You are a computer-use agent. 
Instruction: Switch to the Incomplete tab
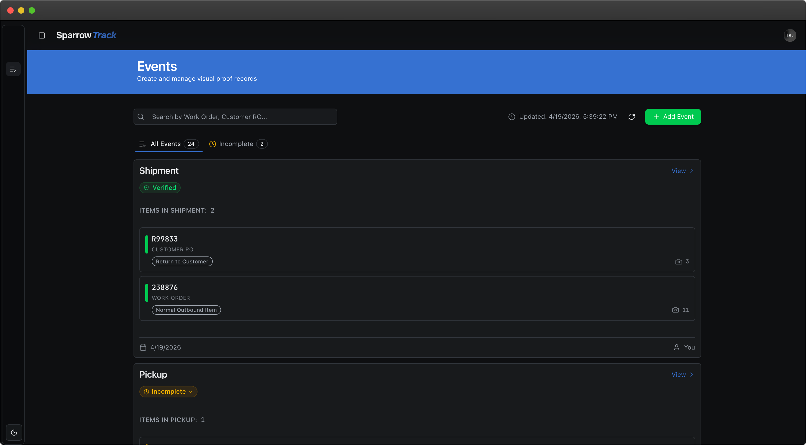click(x=238, y=144)
